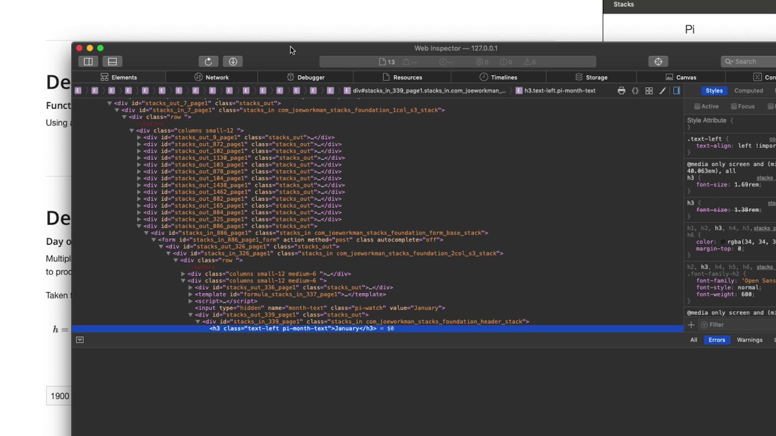
Task: Enable paint flashing brush icon
Action: coord(663,91)
